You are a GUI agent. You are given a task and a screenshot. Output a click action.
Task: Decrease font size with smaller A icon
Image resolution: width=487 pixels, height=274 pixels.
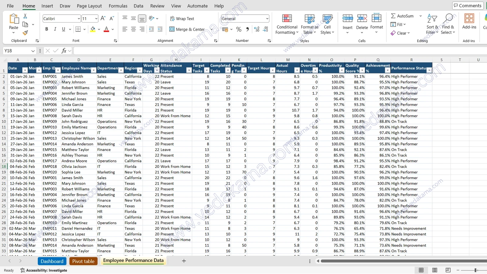[112, 19]
